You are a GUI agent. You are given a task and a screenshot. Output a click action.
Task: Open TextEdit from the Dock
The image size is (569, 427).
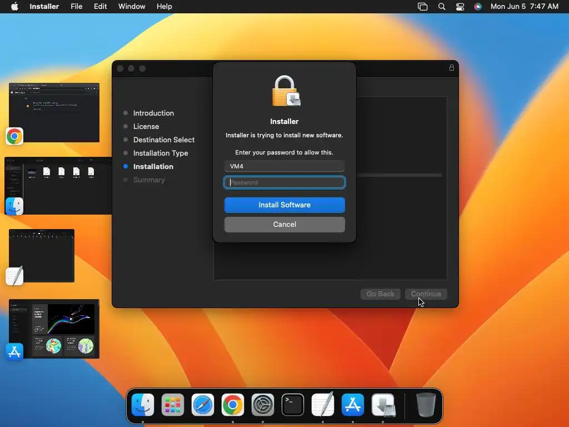point(323,405)
